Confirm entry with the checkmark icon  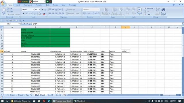(x=27, y=24)
